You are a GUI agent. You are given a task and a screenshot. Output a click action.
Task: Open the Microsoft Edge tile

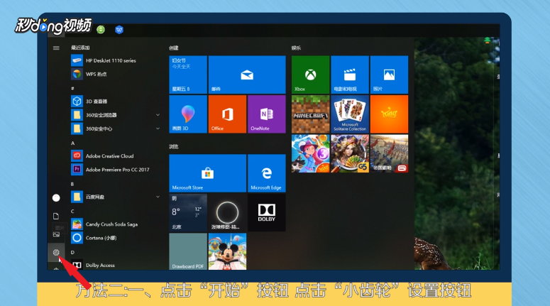point(267,173)
